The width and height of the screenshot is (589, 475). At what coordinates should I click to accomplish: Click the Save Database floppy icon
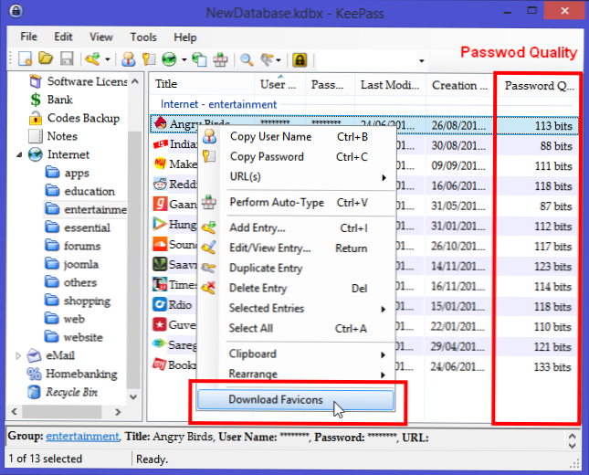point(67,60)
